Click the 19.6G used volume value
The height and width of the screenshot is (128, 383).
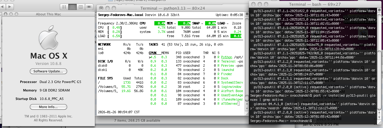point(126,91)
